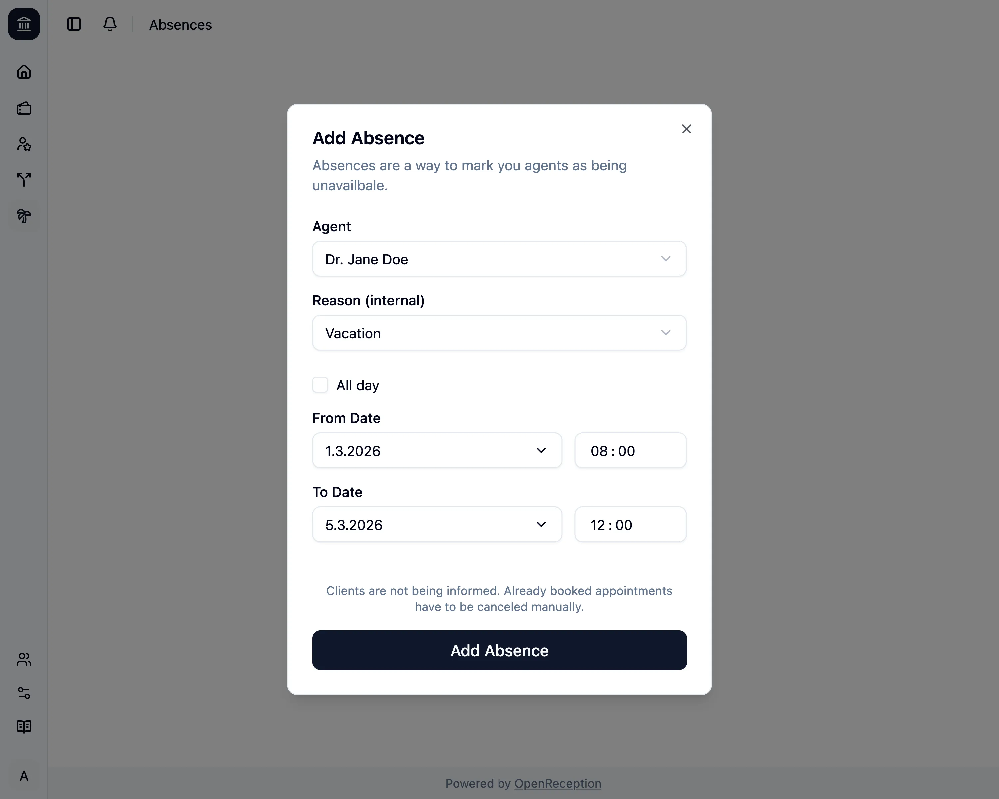Open the To Date picker showing 5.3.2026
This screenshot has height=799, width=999.
click(437, 524)
